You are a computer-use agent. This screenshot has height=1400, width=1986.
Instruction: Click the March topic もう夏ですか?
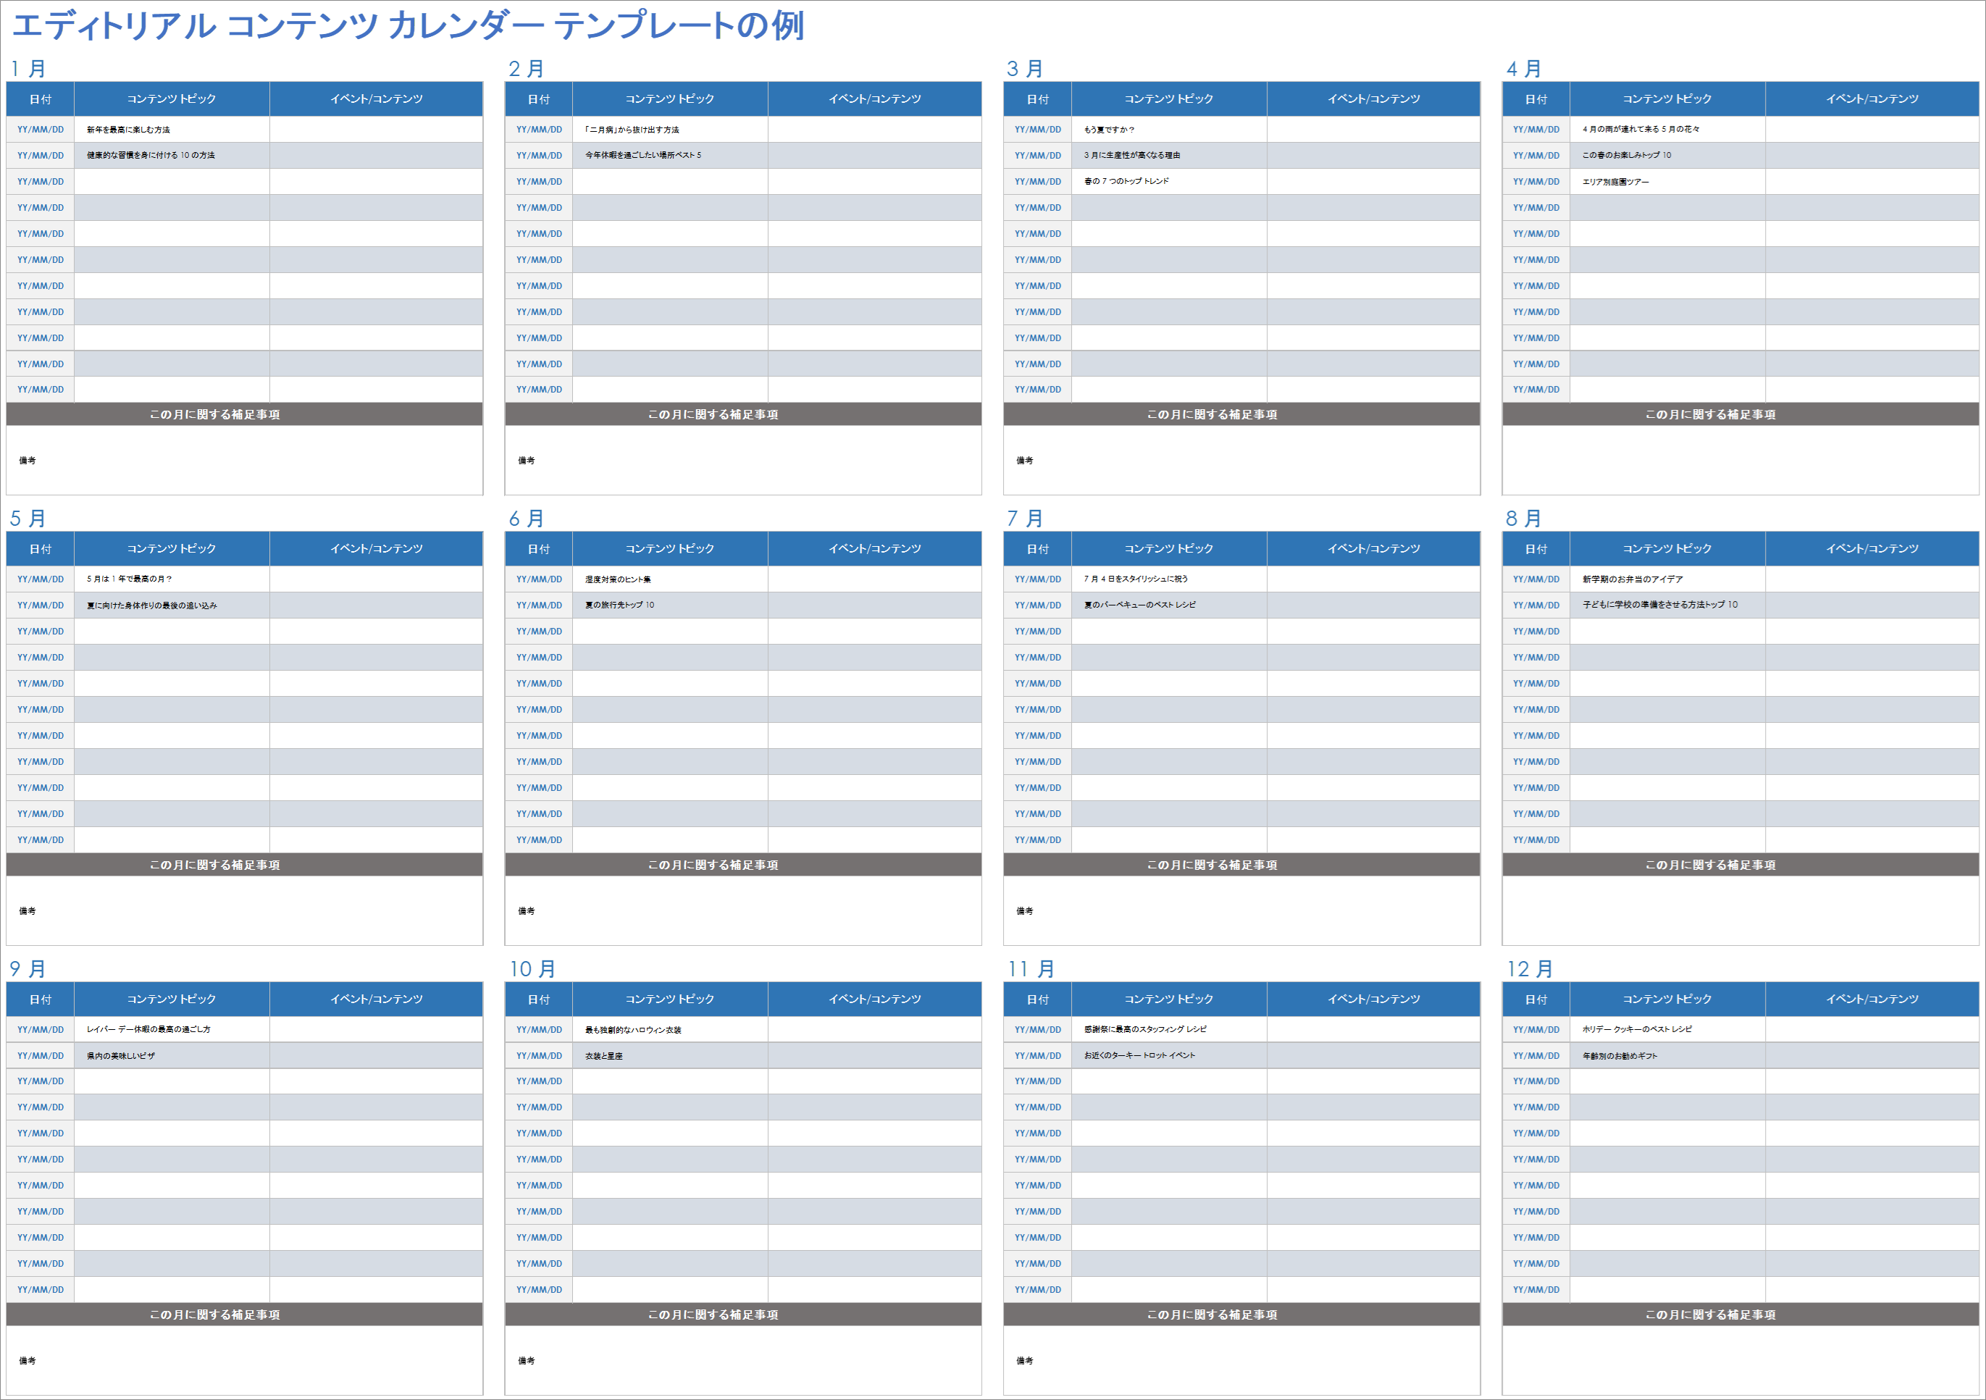1114,129
